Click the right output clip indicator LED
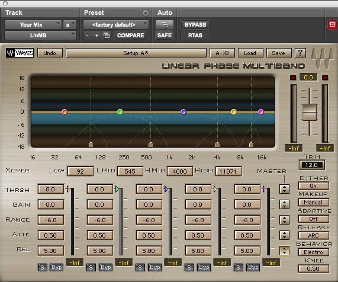Viewport: 338px width, 282px height. [x=325, y=78]
